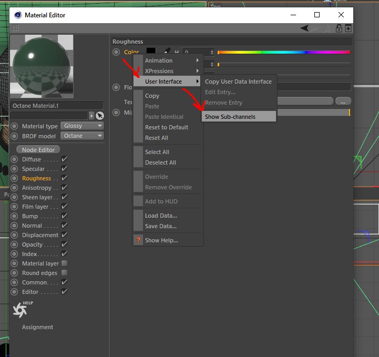Click the animation dot beside Specular
Viewport: 379px width, 357px height.
tap(14, 169)
